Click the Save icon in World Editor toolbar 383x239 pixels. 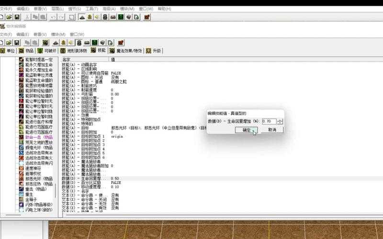[17, 17]
